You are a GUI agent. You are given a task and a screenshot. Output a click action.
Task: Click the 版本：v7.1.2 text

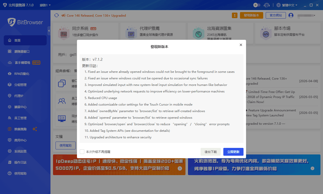(92, 59)
